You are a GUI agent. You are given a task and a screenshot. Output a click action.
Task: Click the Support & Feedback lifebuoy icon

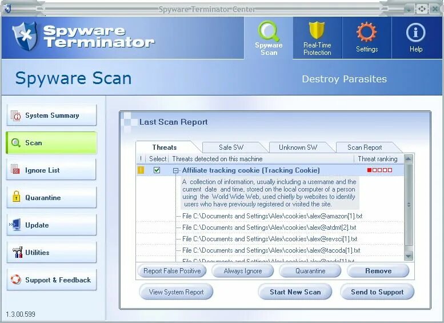pos(15,280)
